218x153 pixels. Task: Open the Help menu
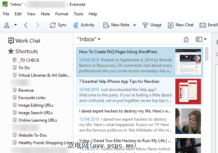point(93,14)
